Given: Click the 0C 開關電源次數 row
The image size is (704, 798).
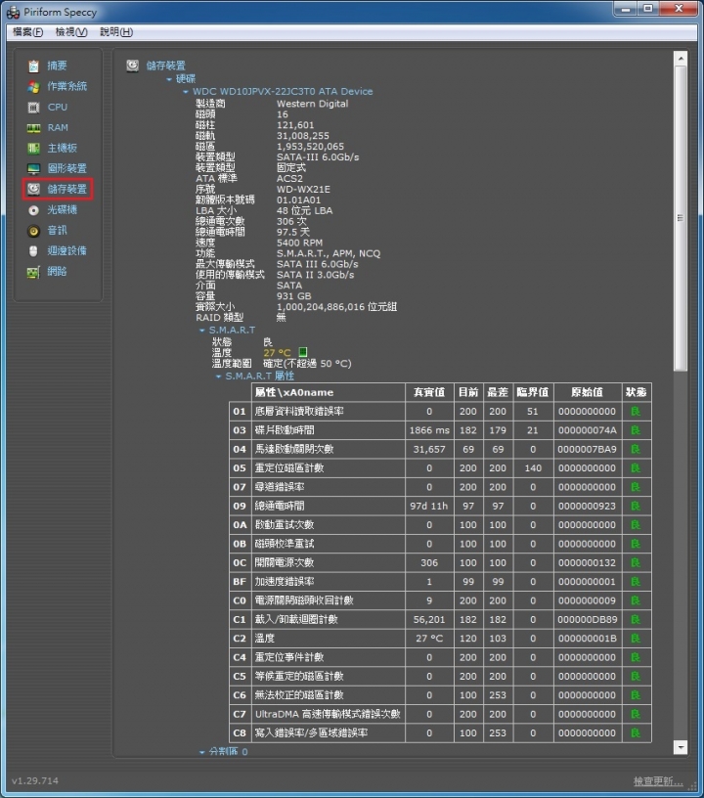Looking at the screenshot, I should click(441, 563).
